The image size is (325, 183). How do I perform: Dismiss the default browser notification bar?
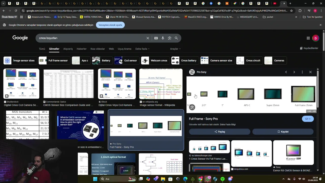[320, 25]
